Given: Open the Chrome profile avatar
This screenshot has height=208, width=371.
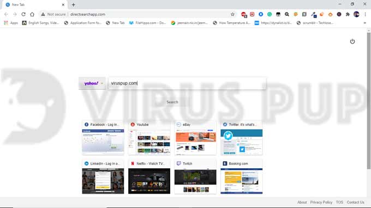Looking at the screenshot, I should tap(356, 14).
